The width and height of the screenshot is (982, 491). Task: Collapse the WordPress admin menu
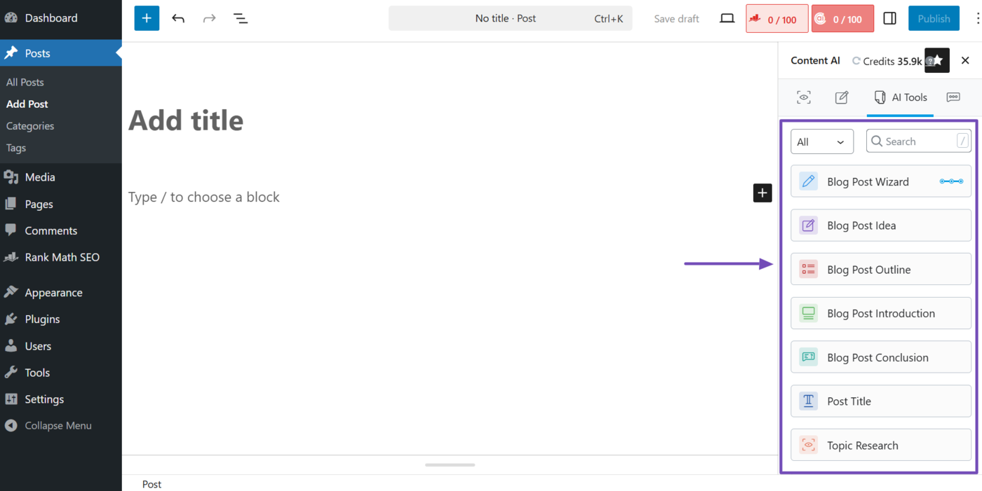pos(58,425)
